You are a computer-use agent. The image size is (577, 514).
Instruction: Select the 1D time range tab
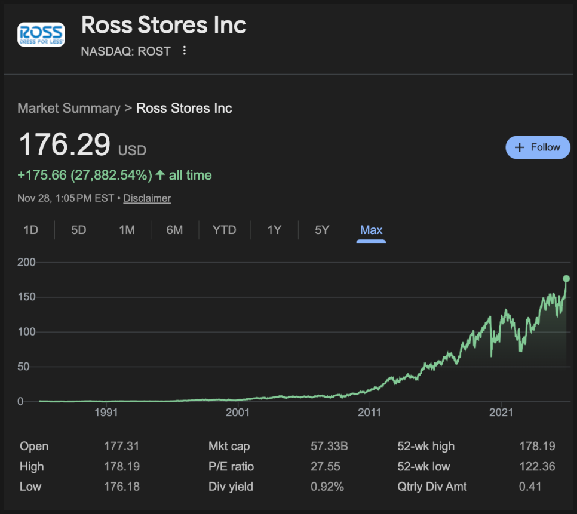(x=30, y=230)
